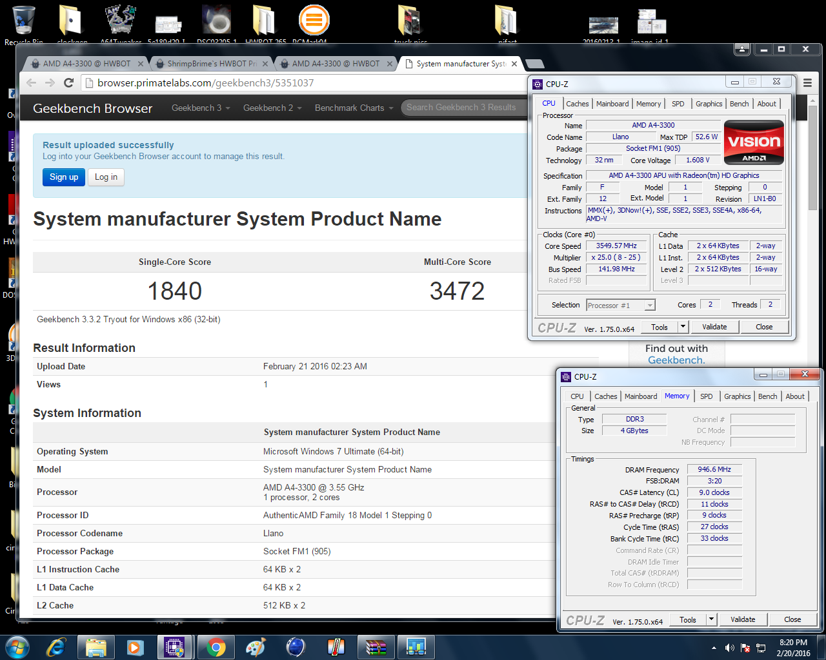Image resolution: width=826 pixels, height=660 pixels.
Task: Click Tools button in upper CPU-Z window
Action: [x=660, y=327]
